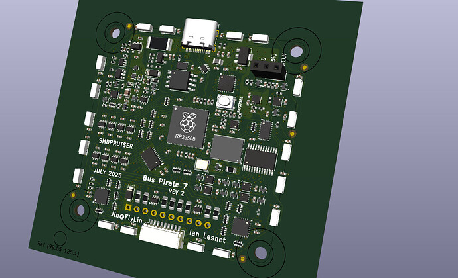Select the white multi-pin connector near Ian Lesnet

(162, 234)
